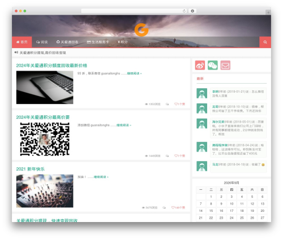Open the Weibo social icon
The height and width of the screenshot is (239, 283).
click(x=200, y=66)
